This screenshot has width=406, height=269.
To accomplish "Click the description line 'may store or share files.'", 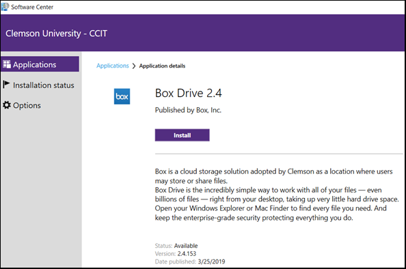I will (191, 181).
